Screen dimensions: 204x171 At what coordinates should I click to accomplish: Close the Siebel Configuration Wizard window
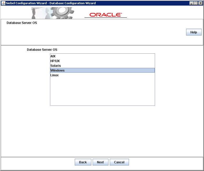200,3
